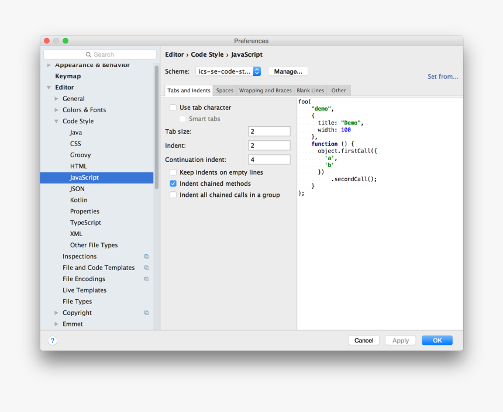Click the project-level icon beside File and Code Templates

(146, 268)
